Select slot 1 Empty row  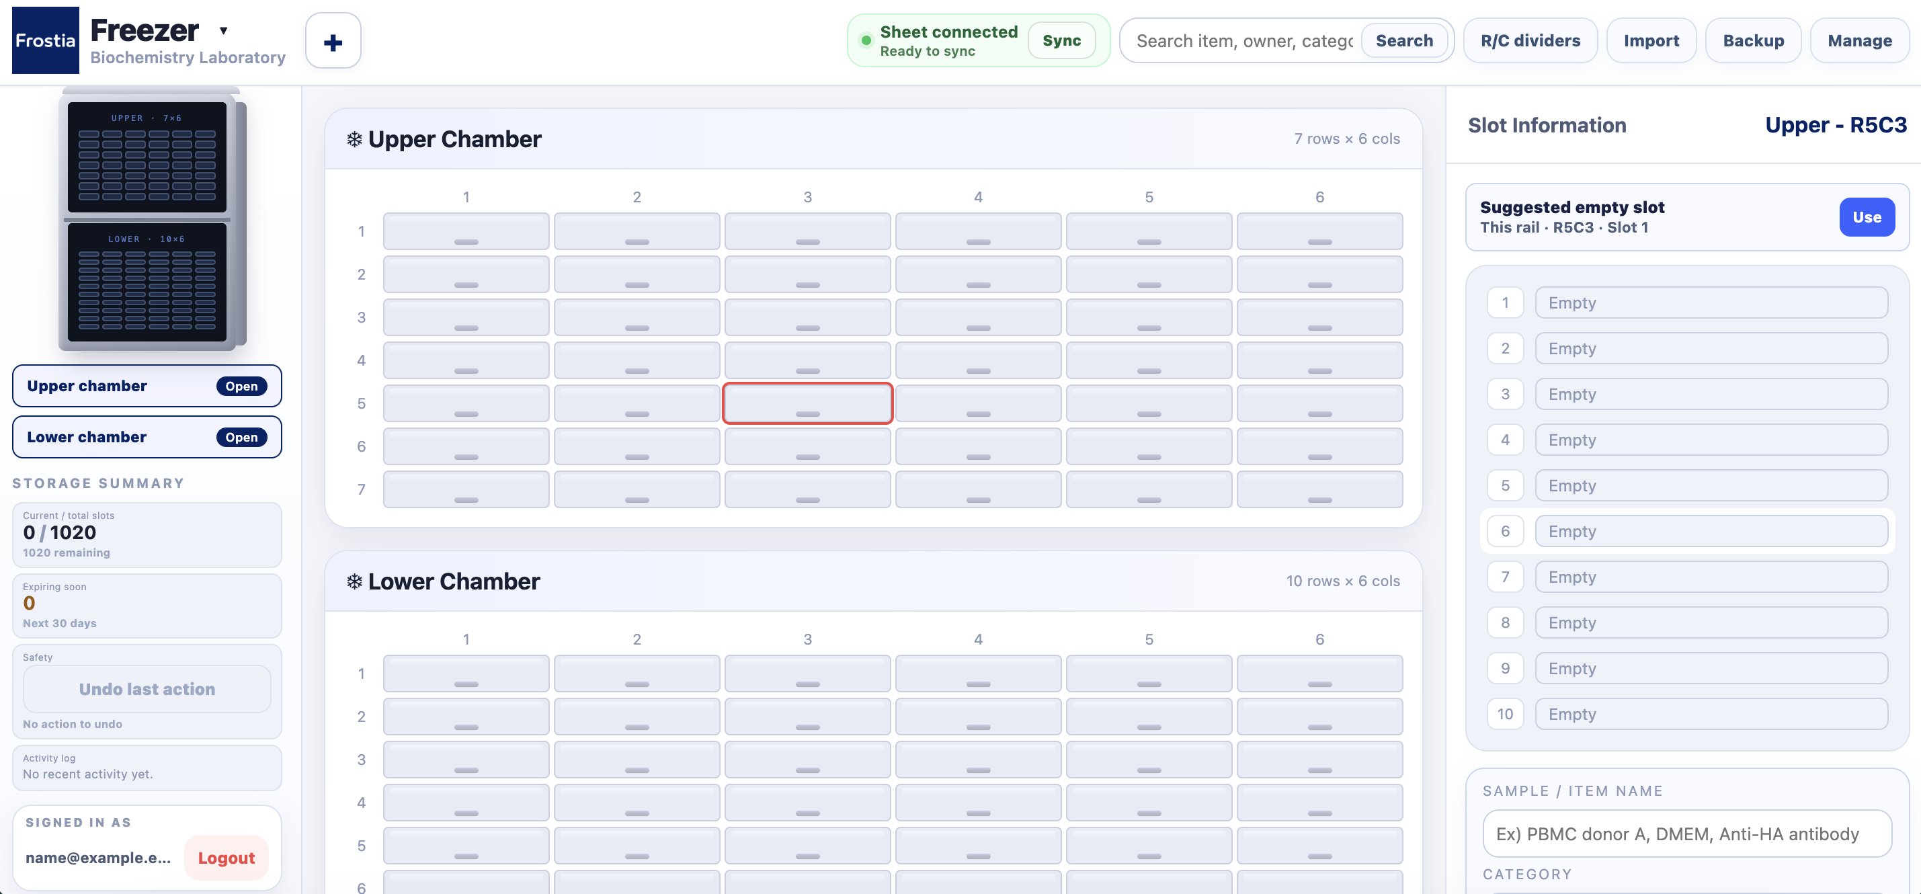pyautogui.click(x=1687, y=302)
